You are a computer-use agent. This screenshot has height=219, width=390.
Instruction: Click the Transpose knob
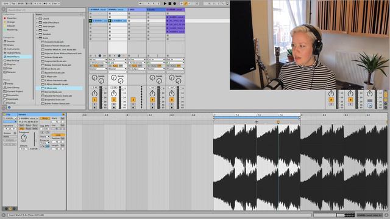(24, 137)
